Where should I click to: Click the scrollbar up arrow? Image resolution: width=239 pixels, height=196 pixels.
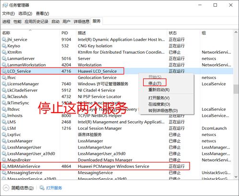pos(236,33)
